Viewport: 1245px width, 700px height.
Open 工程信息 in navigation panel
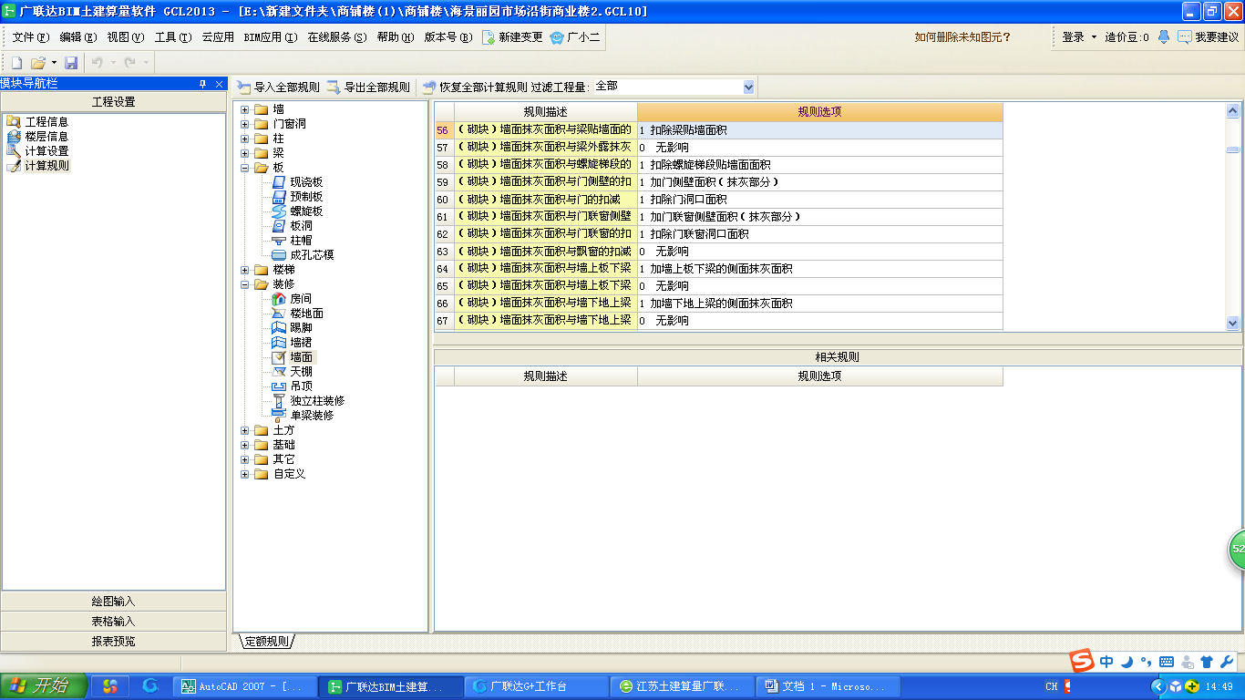coord(46,122)
